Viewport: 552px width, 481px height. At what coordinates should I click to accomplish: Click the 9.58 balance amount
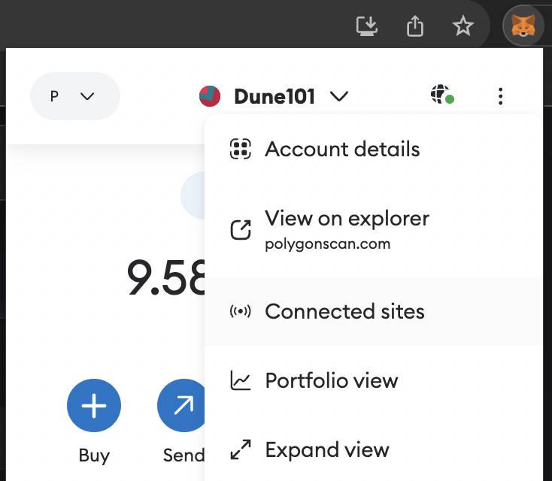pyautogui.click(x=166, y=277)
